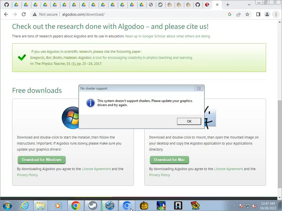Click the share page icon
Image resolution: width=282 pixels, height=211 pixels.
tap(238, 14)
